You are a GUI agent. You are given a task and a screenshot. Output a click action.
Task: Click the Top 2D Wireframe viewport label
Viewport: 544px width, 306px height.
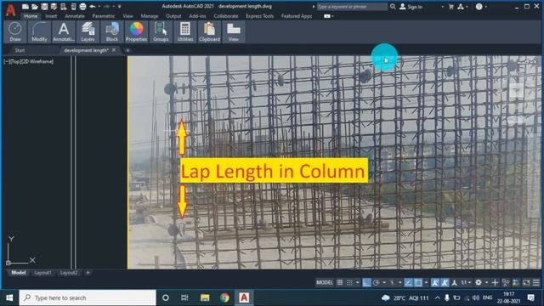(x=28, y=61)
